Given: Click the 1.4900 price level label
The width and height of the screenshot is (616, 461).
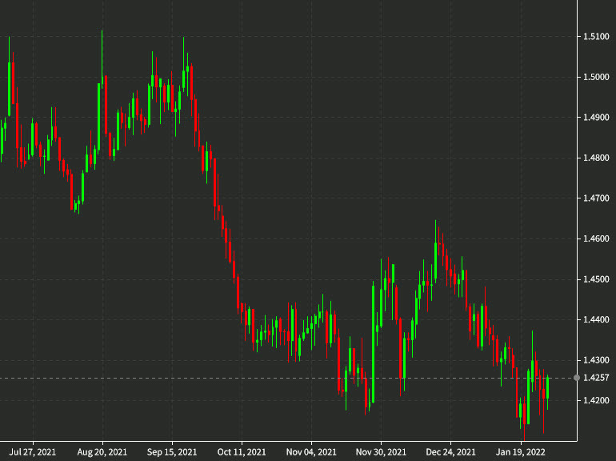Looking at the screenshot, I should point(597,118).
